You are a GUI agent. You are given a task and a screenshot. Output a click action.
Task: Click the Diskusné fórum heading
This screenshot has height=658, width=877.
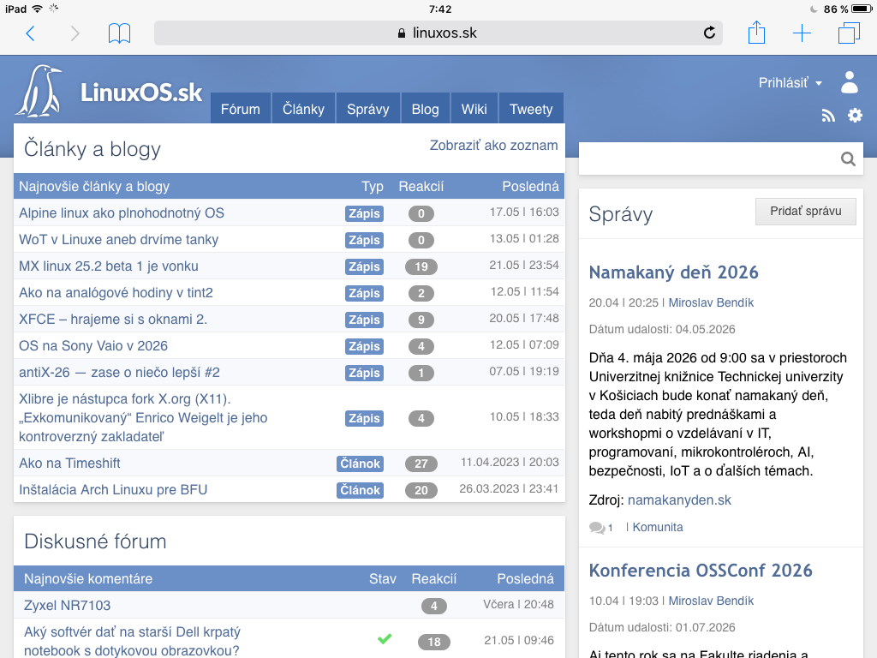(95, 541)
